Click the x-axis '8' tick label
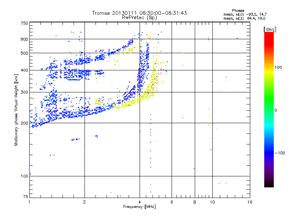Viewport: 294px width, 220px height. coord(195,202)
